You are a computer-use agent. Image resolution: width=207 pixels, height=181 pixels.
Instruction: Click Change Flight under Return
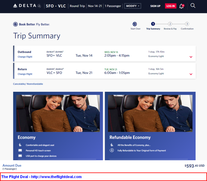[25, 74]
